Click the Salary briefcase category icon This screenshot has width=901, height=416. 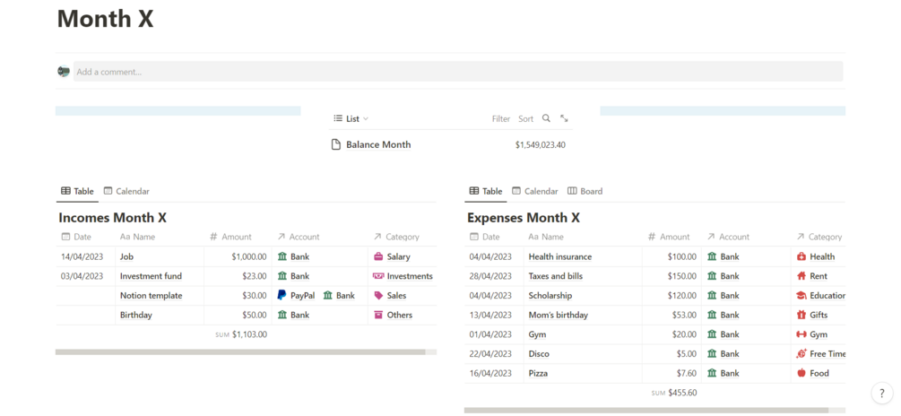tap(378, 256)
